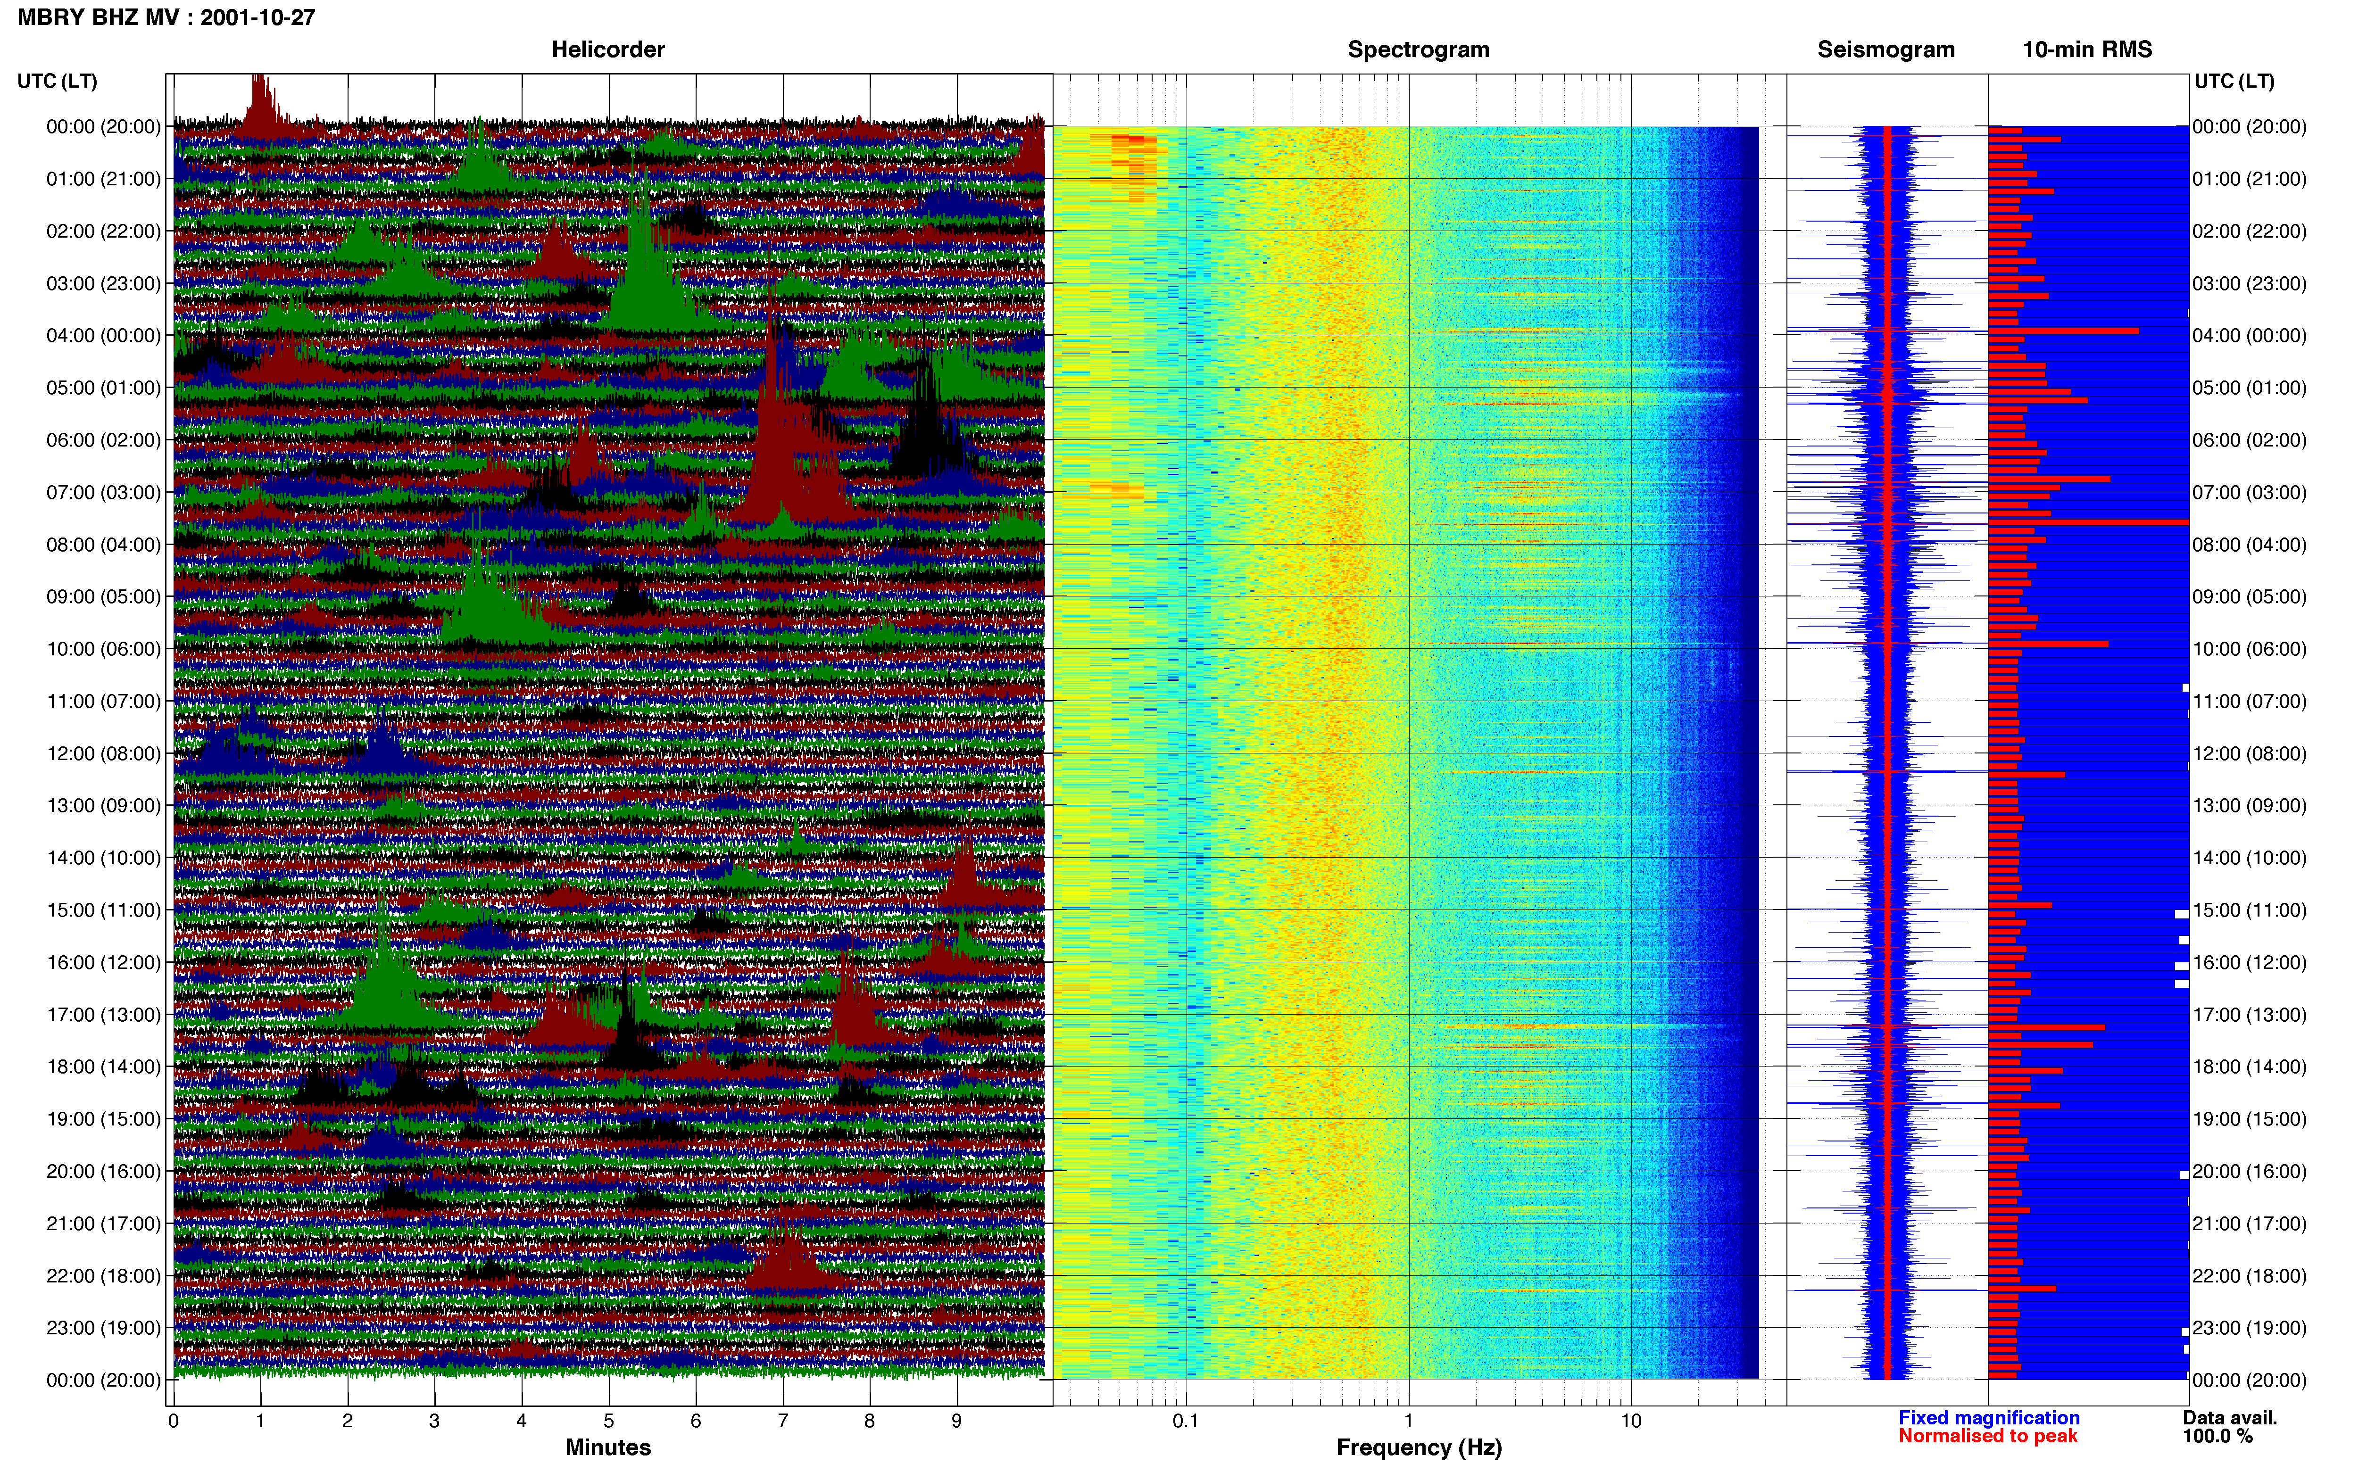Click the left '05:00 (01:00)' time label

[104, 388]
